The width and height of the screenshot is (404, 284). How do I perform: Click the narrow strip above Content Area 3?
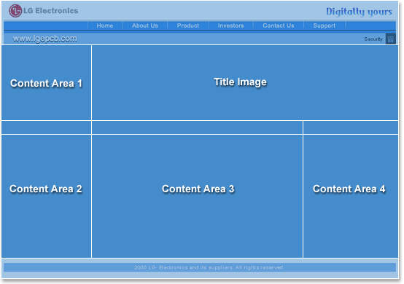pos(197,127)
